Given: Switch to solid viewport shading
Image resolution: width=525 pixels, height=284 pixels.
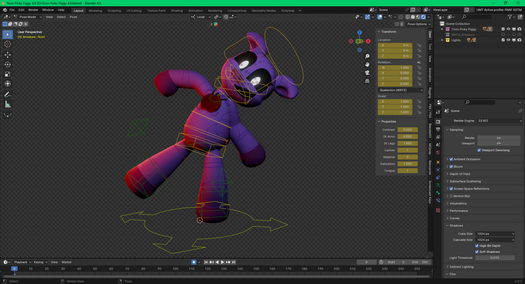Looking at the screenshot, I should click(413, 17).
